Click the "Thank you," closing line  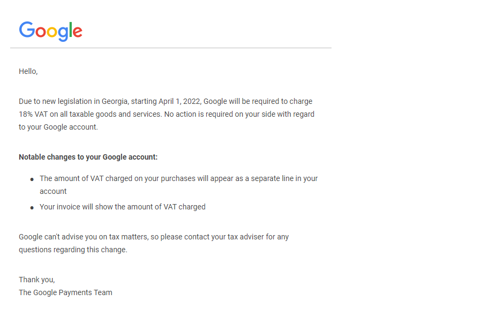[36, 280]
